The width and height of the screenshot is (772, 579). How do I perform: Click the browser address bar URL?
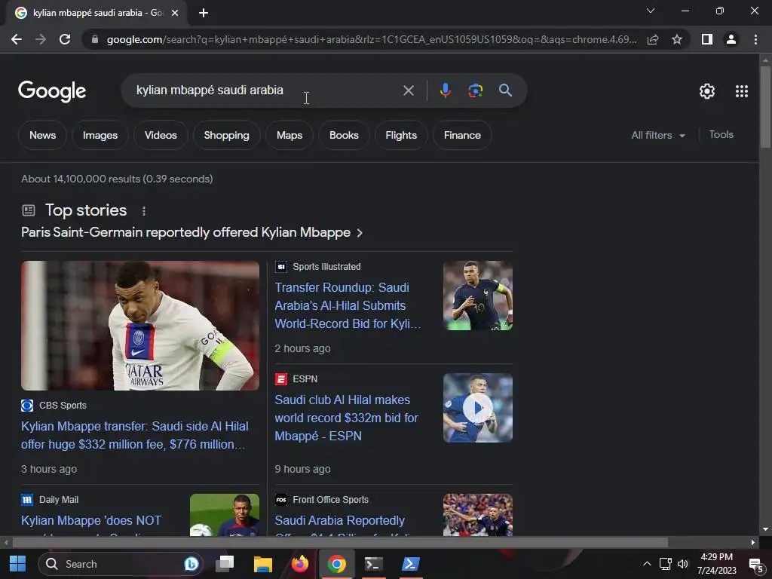(x=372, y=39)
